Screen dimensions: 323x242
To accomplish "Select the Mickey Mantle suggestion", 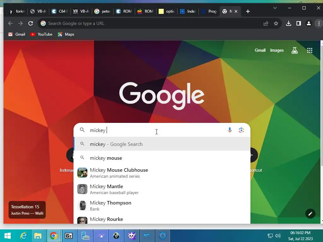I will [x=162, y=189].
